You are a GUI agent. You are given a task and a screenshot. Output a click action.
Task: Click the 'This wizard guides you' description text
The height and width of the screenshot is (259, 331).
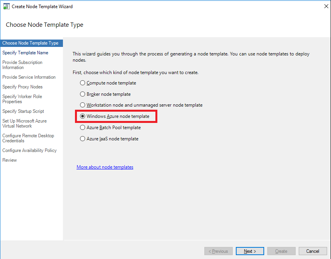click(x=191, y=57)
